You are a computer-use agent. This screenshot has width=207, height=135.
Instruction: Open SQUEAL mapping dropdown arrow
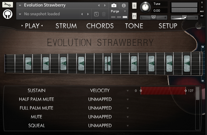coord(127,126)
